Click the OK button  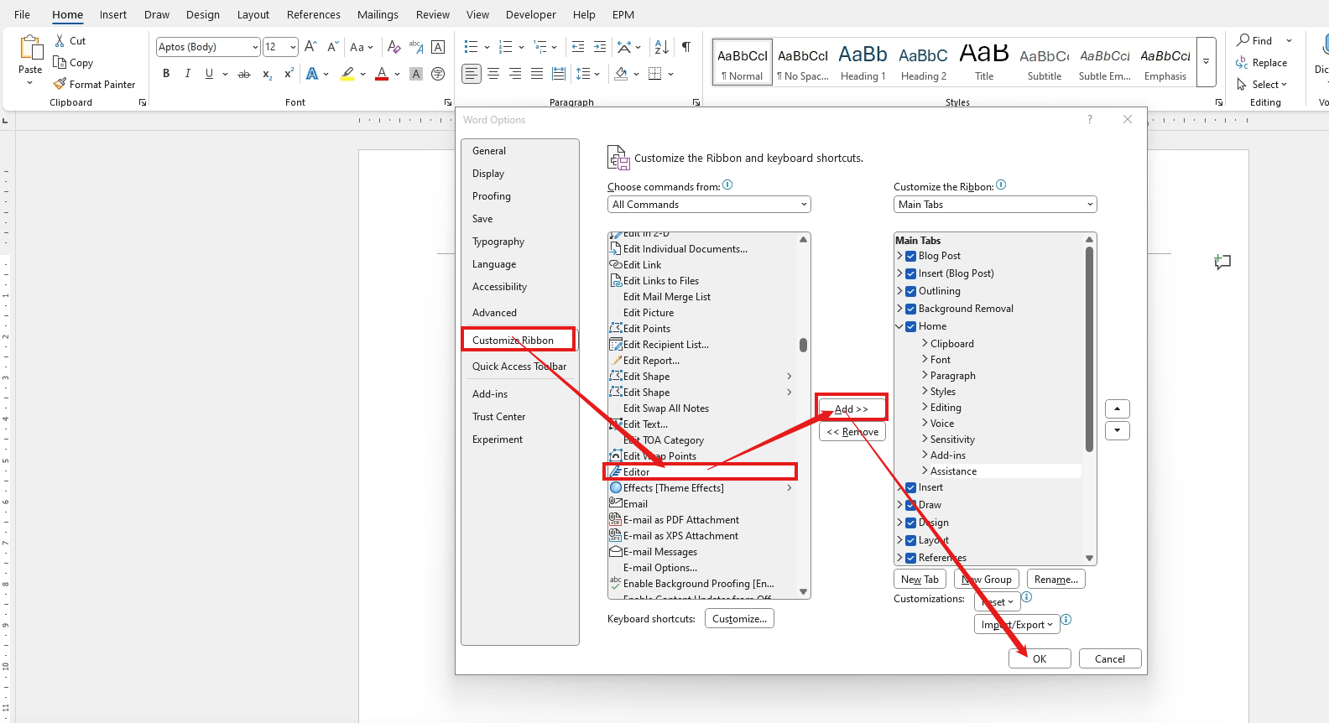click(x=1040, y=658)
